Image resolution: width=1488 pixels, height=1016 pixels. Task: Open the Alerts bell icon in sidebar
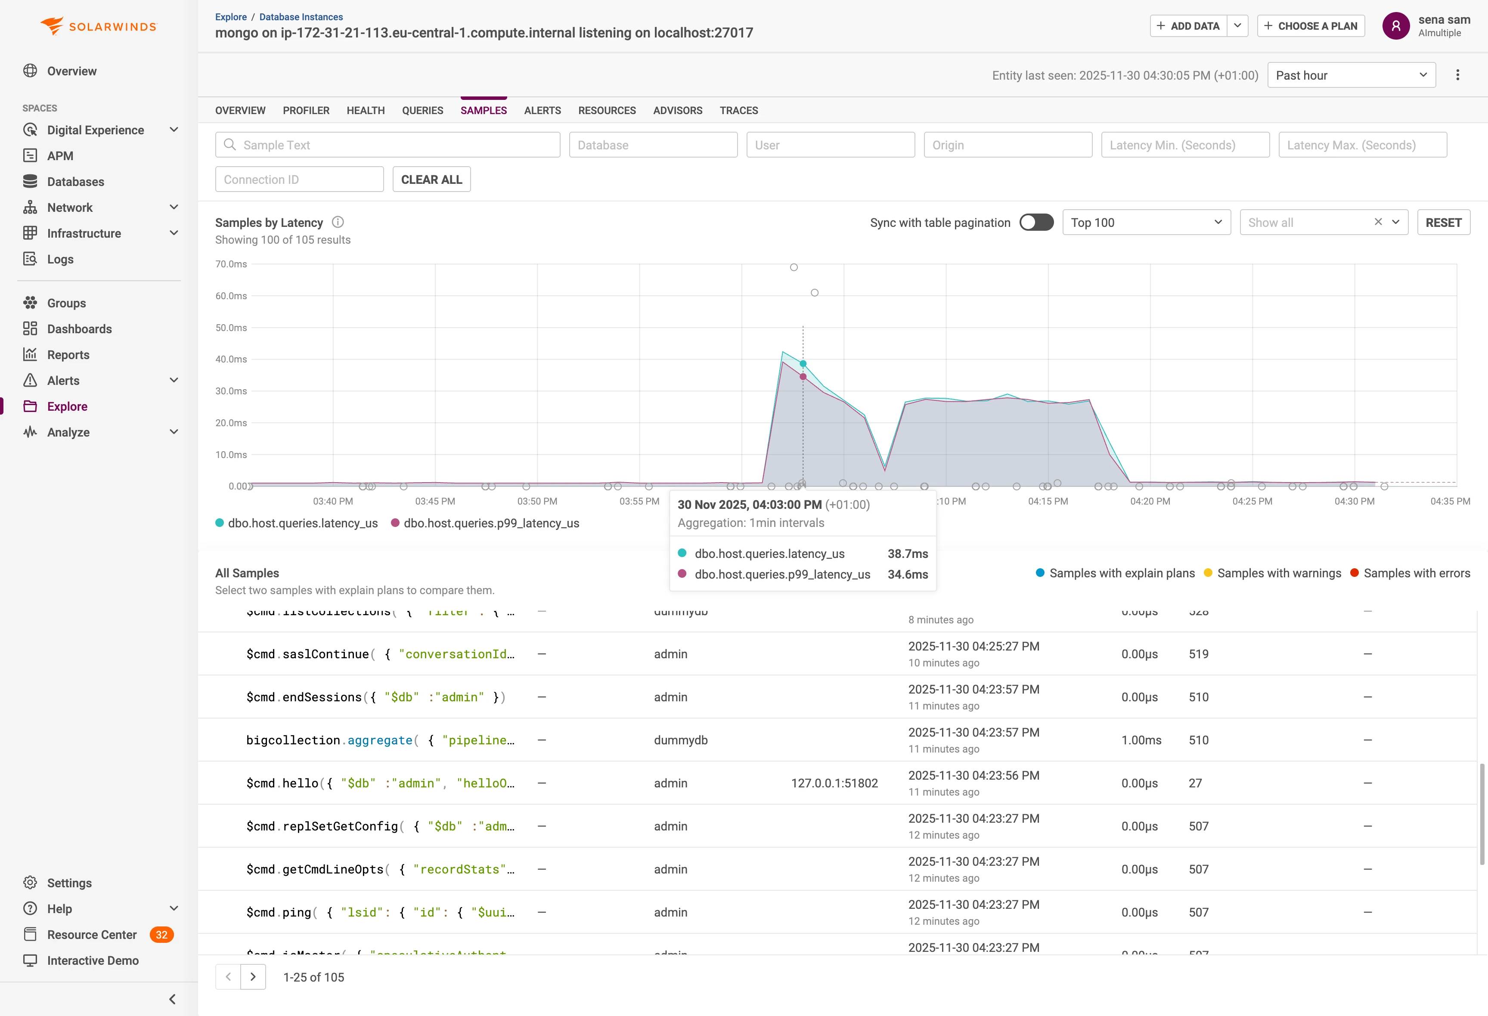click(x=30, y=380)
